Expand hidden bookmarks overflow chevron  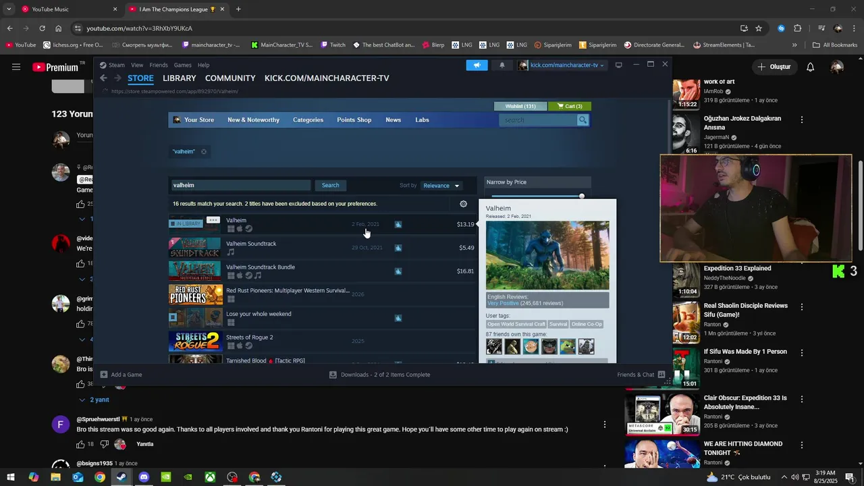point(794,45)
